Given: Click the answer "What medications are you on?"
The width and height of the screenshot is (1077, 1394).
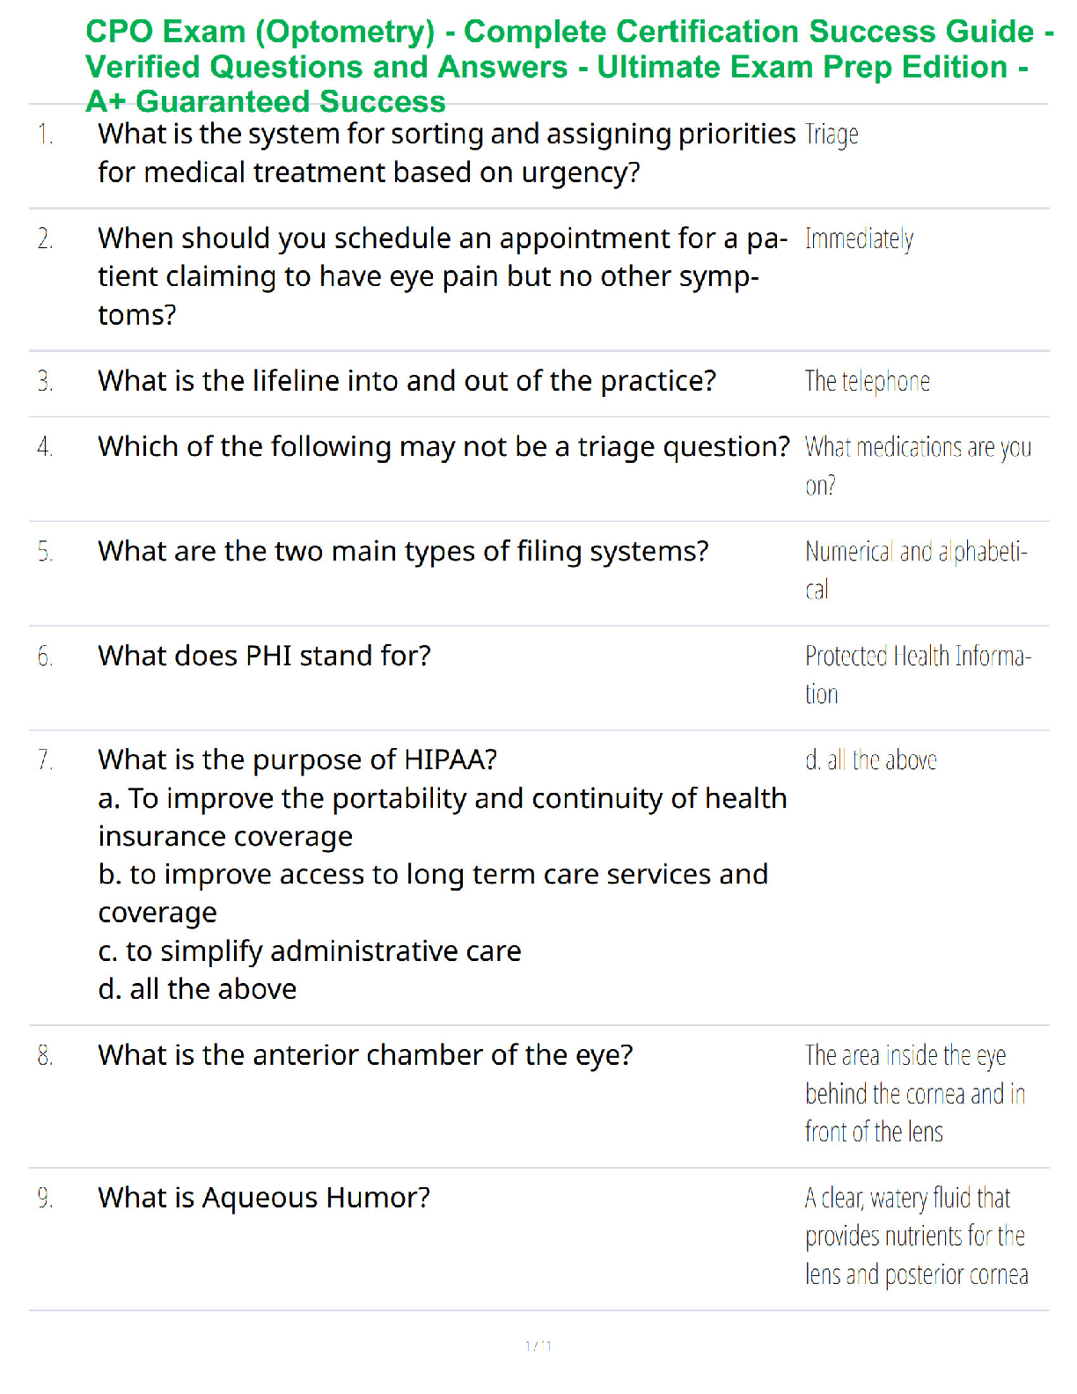Looking at the screenshot, I should pos(918,466).
